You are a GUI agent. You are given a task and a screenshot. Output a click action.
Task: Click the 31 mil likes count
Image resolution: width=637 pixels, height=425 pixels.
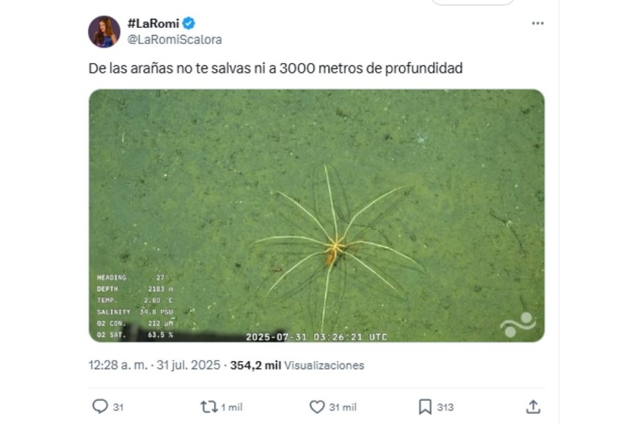343,407
